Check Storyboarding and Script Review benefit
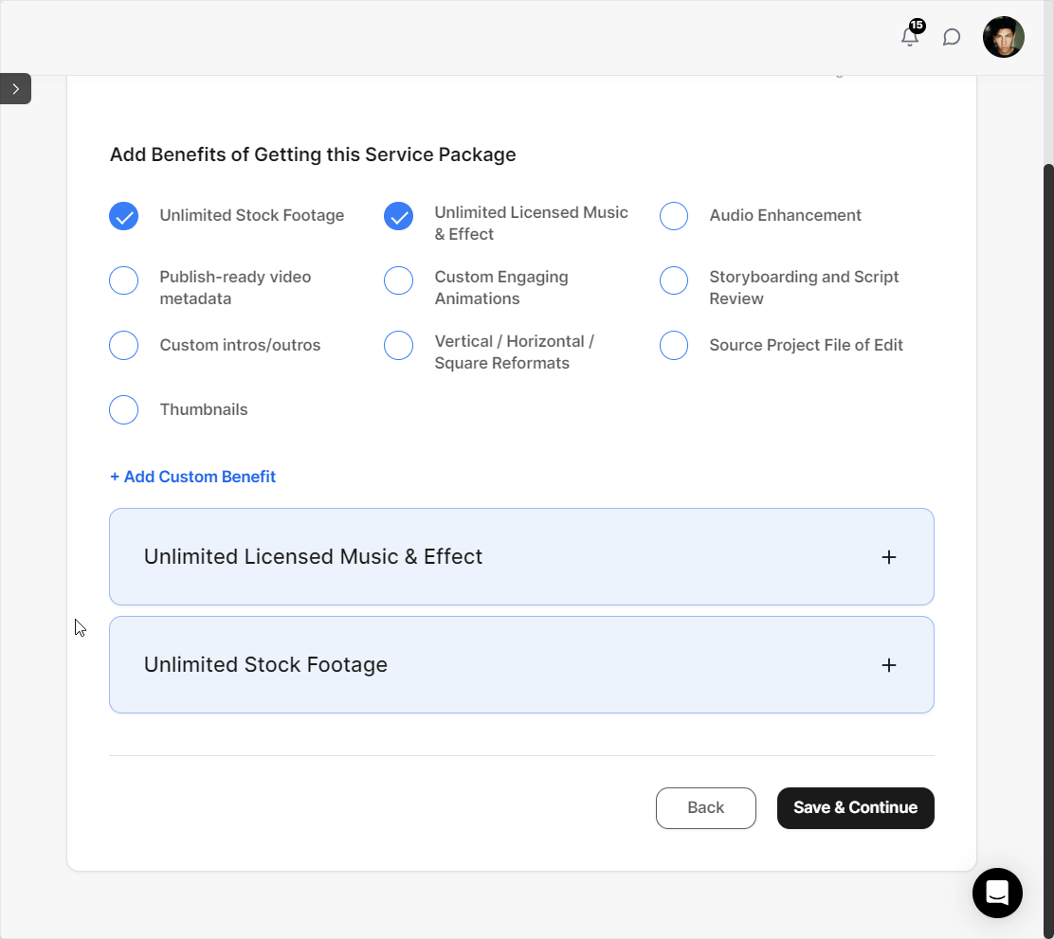Viewport: 1054px width, 939px height. tap(674, 281)
